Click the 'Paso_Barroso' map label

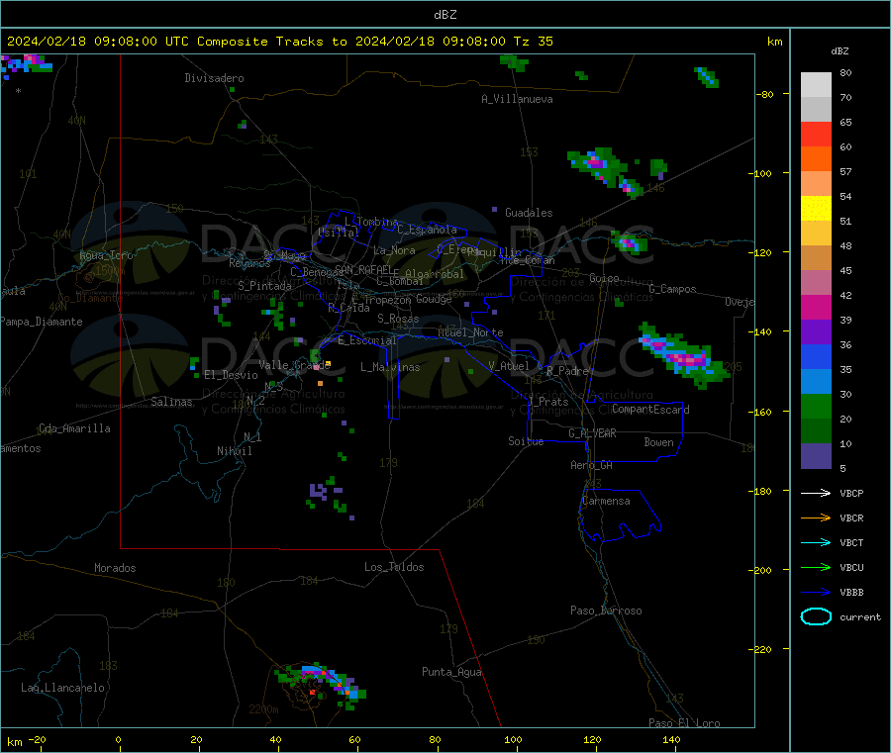coord(606,611)
